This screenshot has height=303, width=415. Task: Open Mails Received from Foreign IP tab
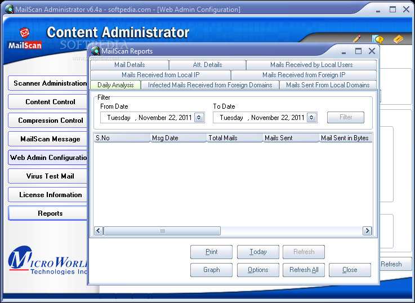[304, 75]
